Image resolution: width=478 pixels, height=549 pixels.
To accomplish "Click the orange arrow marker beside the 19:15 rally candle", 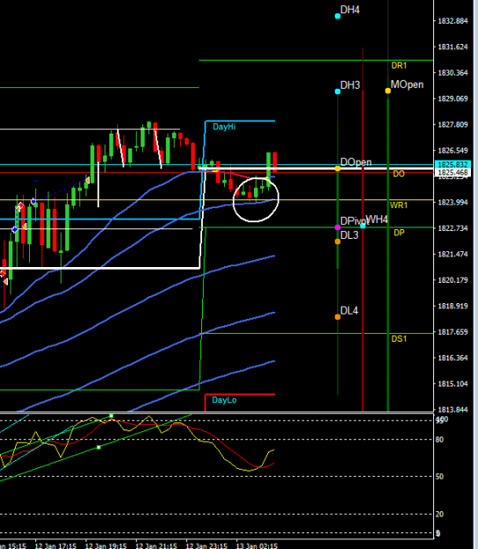I will pyautogui.click(x=87, y=180).
